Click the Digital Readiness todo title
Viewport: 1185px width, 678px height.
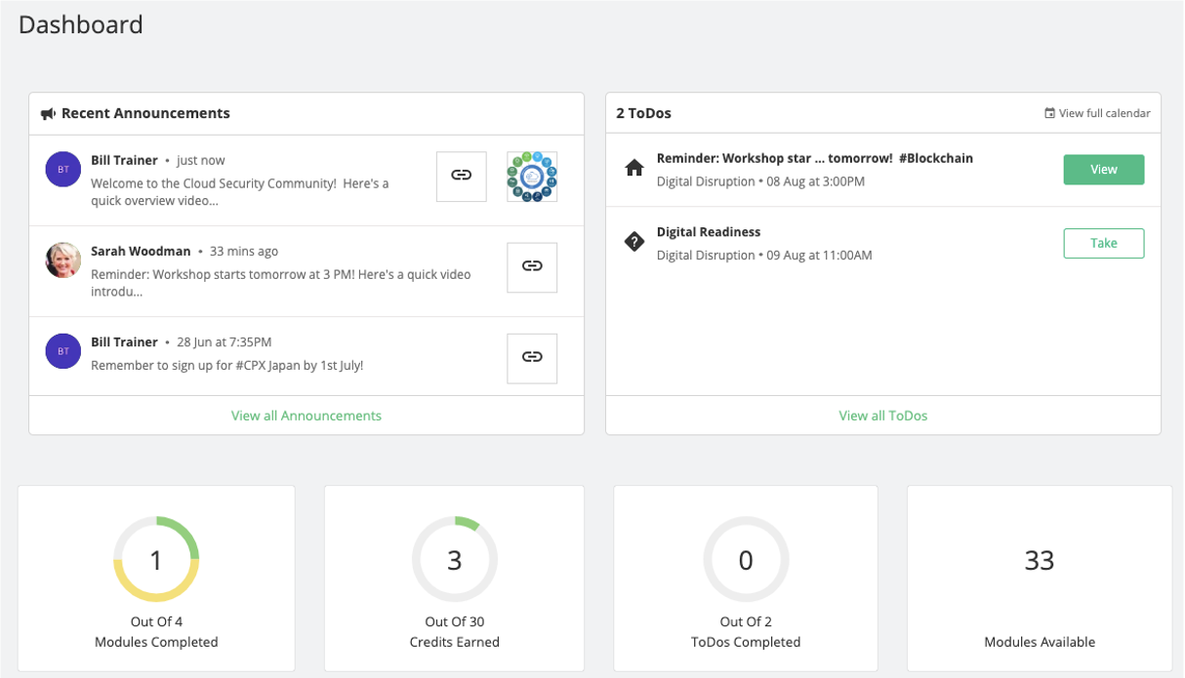pos(709,232)
